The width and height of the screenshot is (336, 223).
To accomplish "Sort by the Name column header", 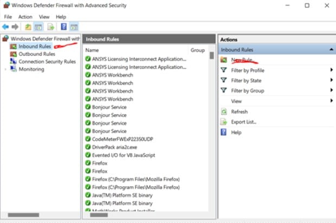I will (x=92, y=50).
